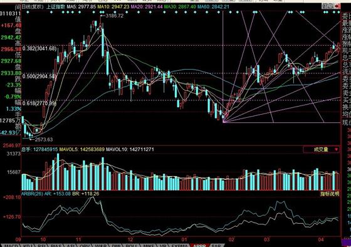
Task: Open the 成交量 indicator dropdown
Action: coord(321,149)
